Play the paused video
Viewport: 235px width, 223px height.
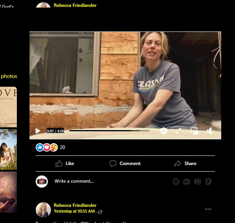(38, 131)
